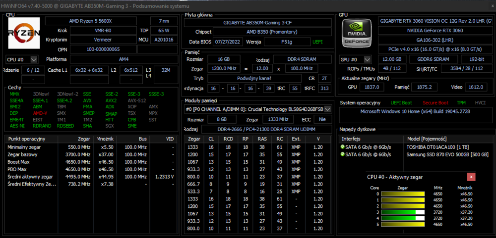Click the PCIe v4.0 x16 link field
Screen dimensions: 496x238
tap(435, 49)
